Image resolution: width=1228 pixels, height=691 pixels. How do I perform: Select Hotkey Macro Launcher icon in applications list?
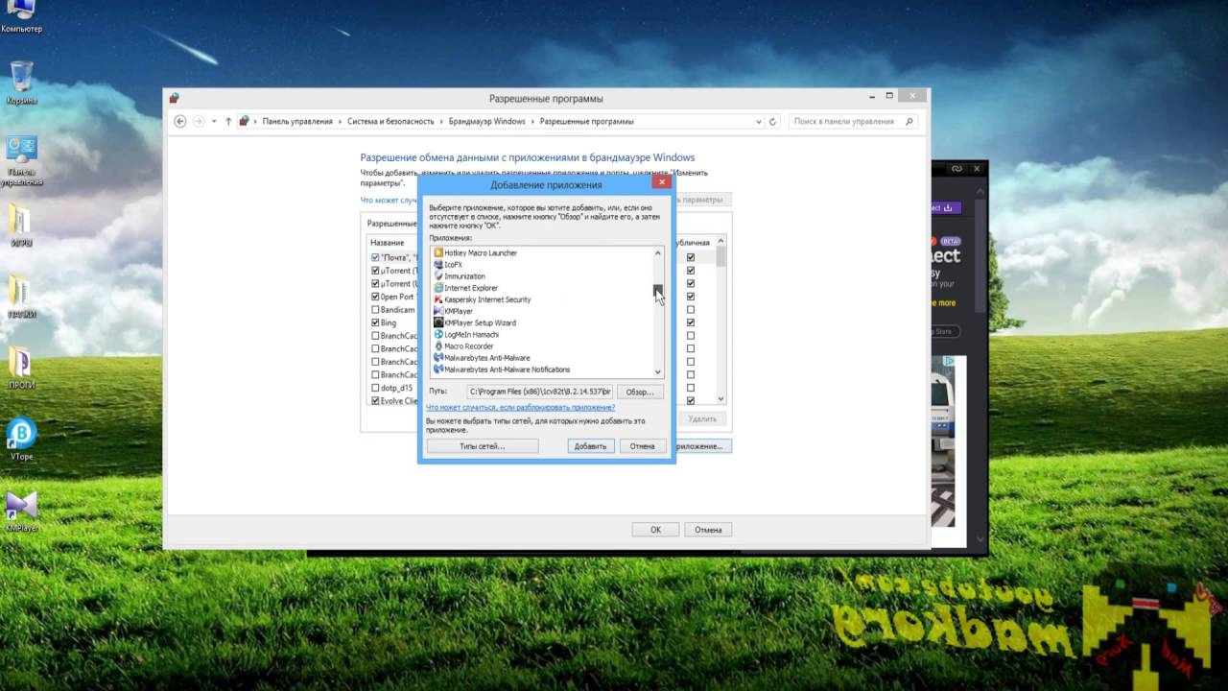click(438, 253)
